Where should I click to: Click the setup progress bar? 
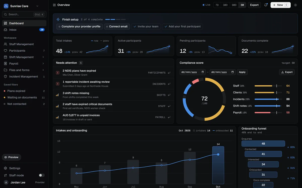[115, 20]
